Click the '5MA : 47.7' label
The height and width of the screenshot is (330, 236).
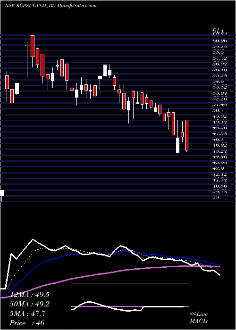pyautogui.click(x=27, y=313)
